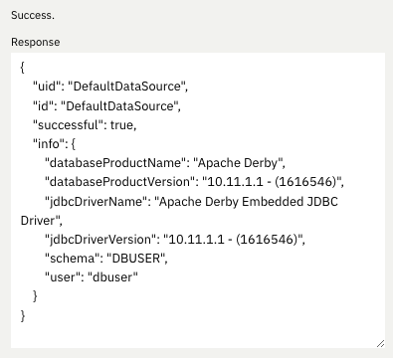This screenshot has height=358, width=393.
Task: Click the Success. status message
Action: [33, 15]
